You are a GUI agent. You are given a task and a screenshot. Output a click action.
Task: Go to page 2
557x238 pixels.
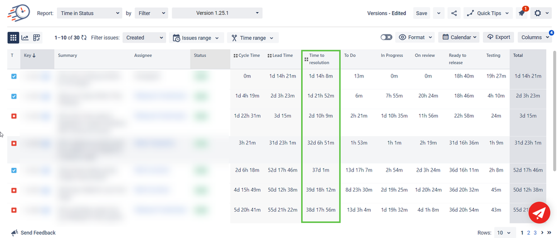tap(529, 232)
